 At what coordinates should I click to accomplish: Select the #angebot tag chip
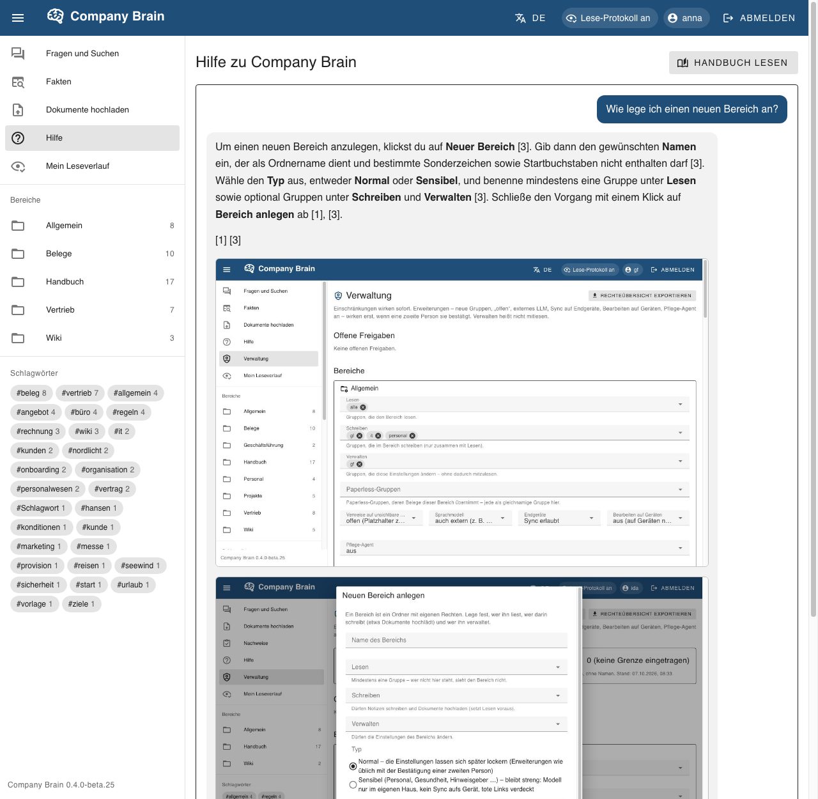pyautogui.click(x=36, y=412)
